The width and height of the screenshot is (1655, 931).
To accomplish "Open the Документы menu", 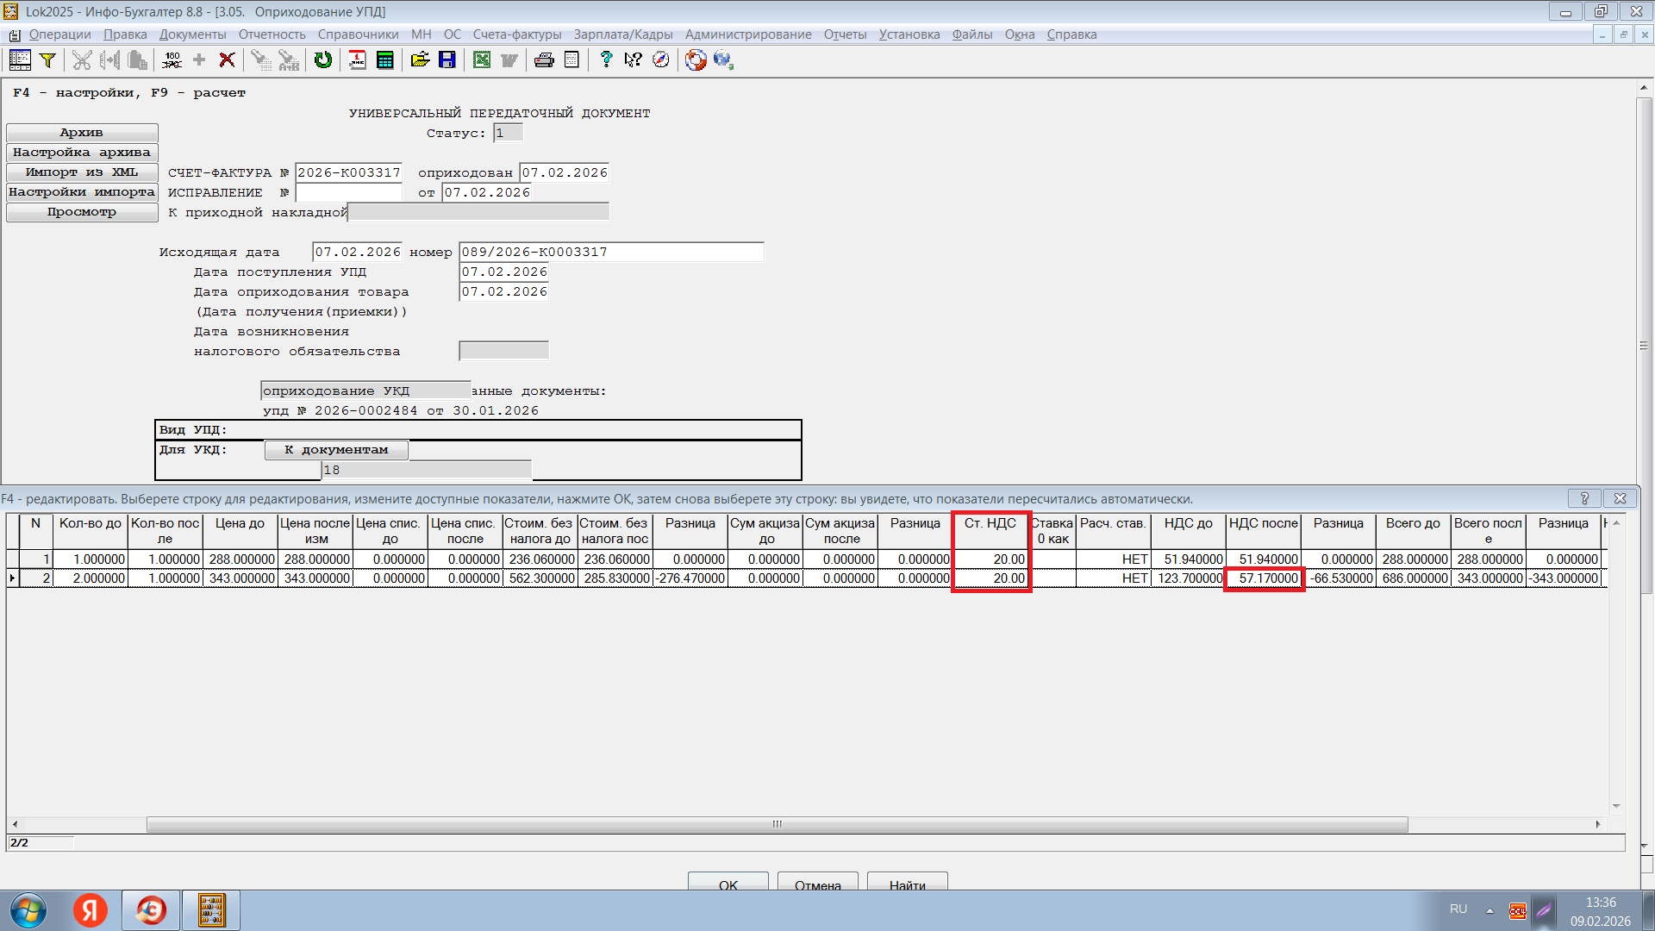I will (192, 34).
